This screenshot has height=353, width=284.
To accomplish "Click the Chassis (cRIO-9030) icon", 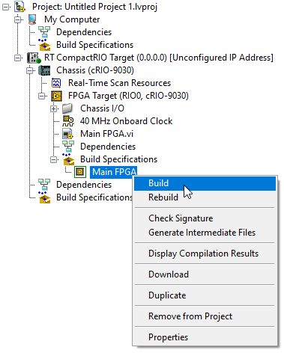I will tap(44, 70).
